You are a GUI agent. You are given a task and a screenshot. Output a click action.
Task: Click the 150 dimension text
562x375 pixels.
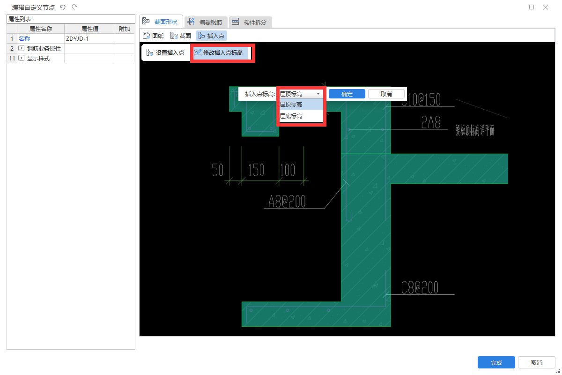click(256, 170)
